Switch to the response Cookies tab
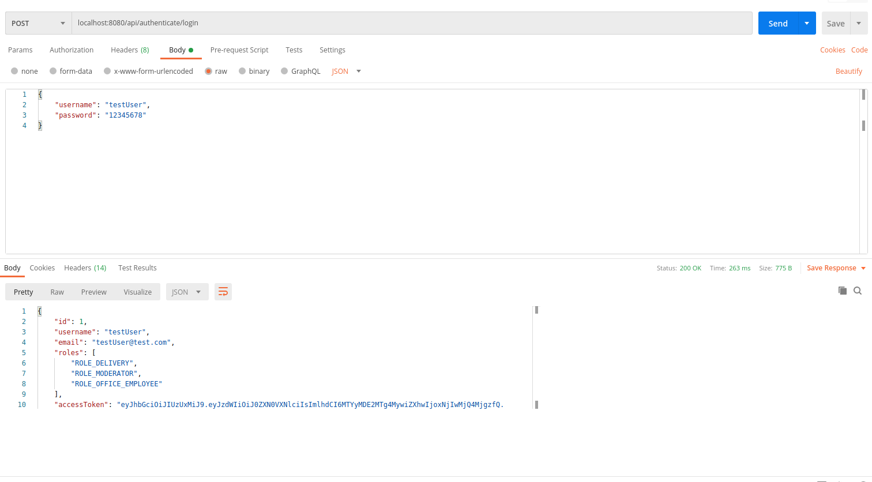The height and width of the screenshot is (482, 872). pos(42,268)
